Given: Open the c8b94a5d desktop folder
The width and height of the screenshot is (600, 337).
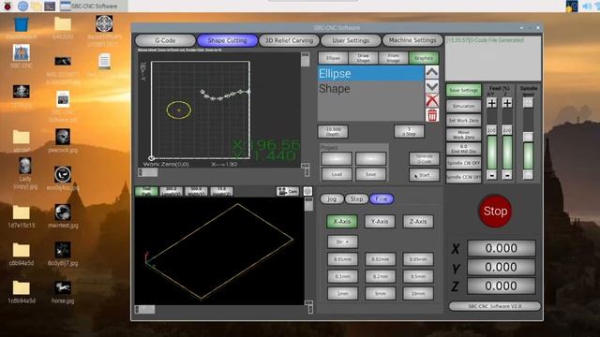Looking at the screenshot, I should point(21,254).
